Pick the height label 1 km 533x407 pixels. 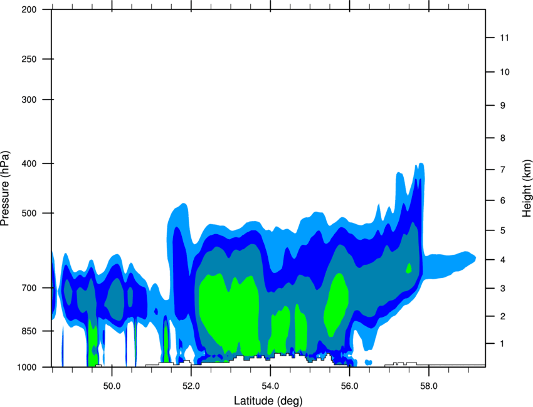coord(503,344)
